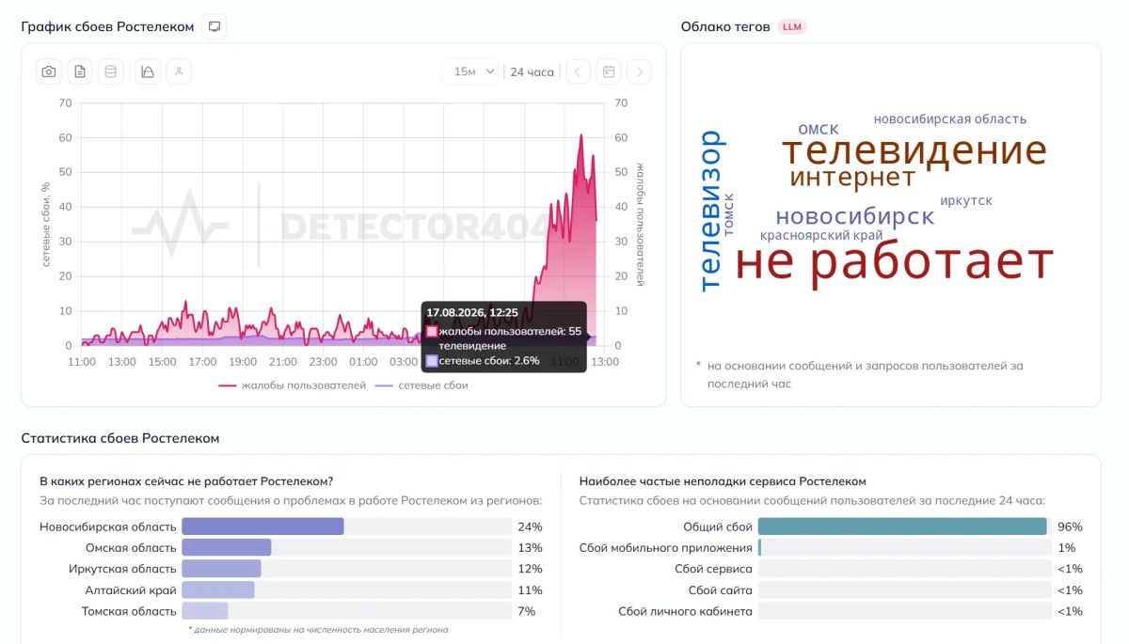Go to the next time period
Screen dimensions: 1129x644
pyautogui.click(x=639, y=71)
